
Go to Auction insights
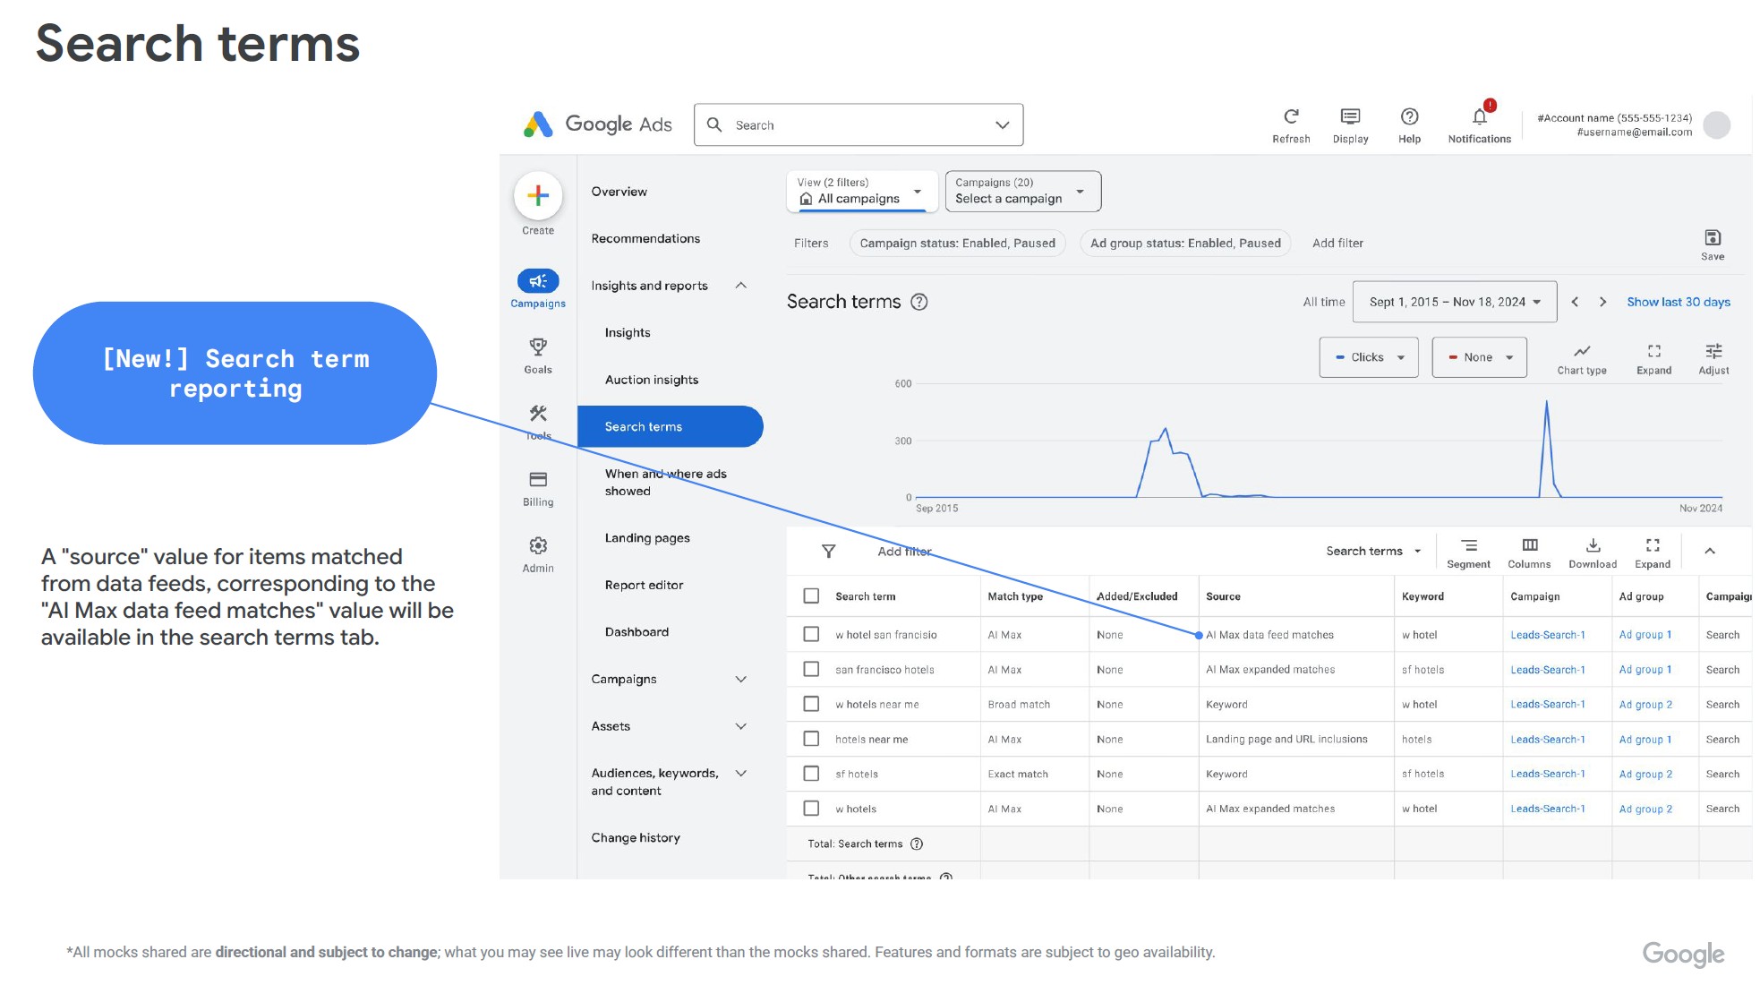tap(652, 380)
